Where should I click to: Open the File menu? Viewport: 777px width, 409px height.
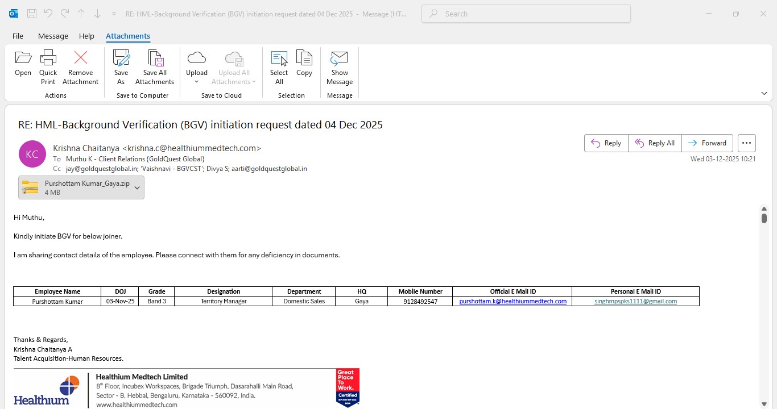click(x=18, y=36)
